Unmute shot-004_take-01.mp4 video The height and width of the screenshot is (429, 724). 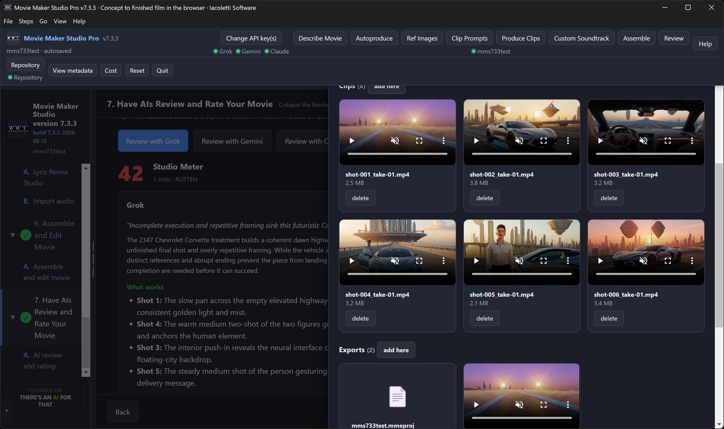tap(395, 261)
